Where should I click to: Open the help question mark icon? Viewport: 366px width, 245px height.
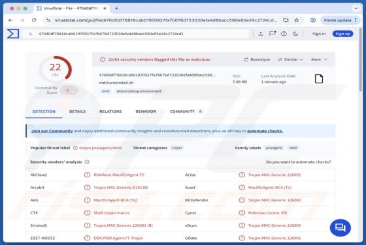(x=284, y=34)
